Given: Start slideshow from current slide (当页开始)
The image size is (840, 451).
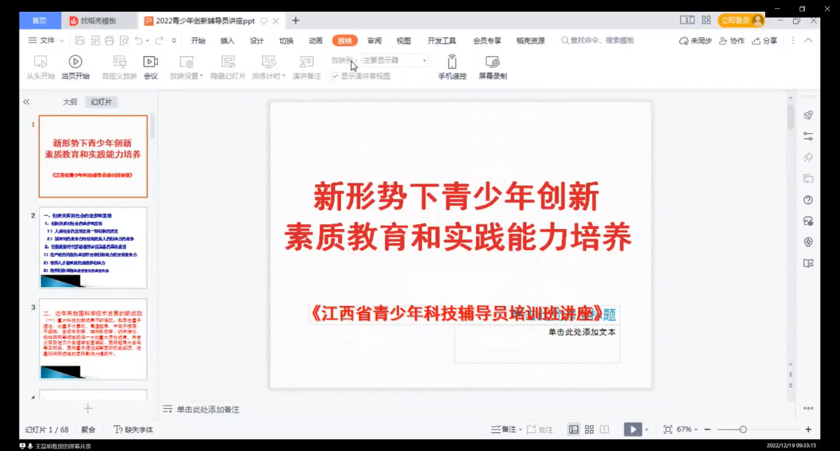Looking at the screenshot, I should [75, 67].
